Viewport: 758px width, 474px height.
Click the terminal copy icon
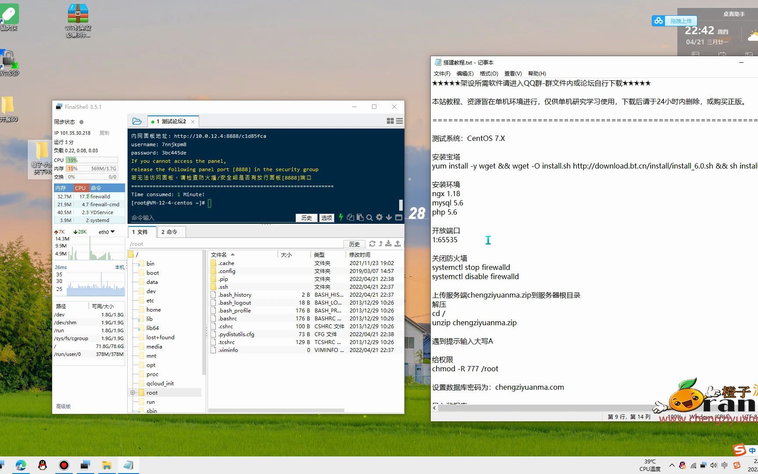click(x=350, y=217)
